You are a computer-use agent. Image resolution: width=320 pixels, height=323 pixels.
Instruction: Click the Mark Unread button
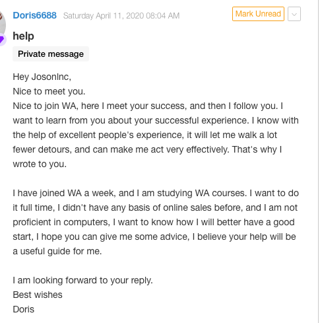coord(258,14)
